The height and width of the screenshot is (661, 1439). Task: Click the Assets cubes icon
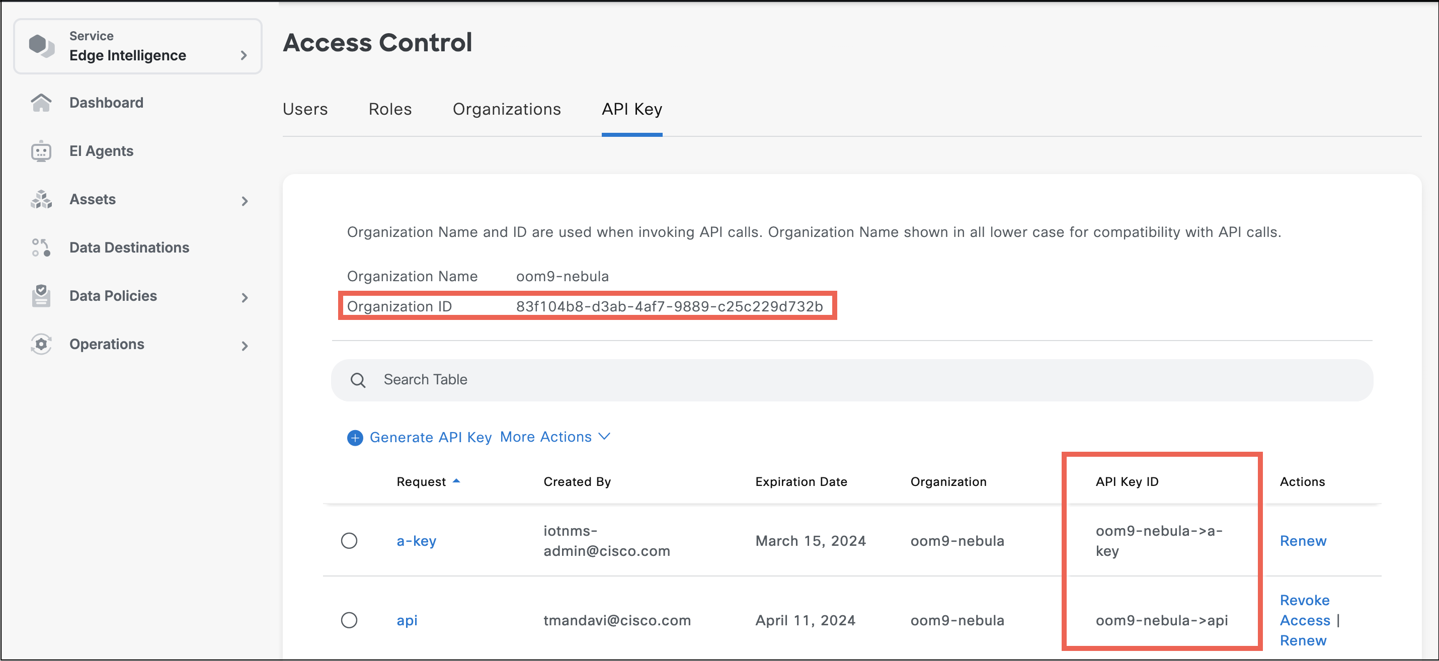[41, 199]
